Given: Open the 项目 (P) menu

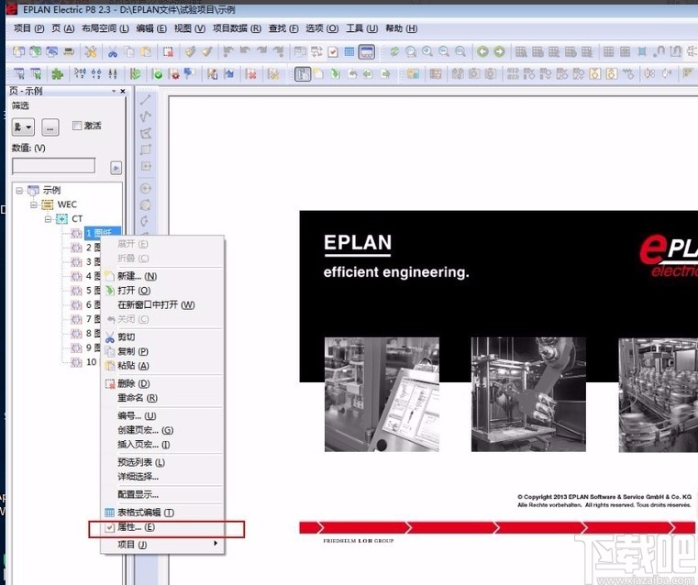Looking at the screenshot, I should (x=29, y=28).
